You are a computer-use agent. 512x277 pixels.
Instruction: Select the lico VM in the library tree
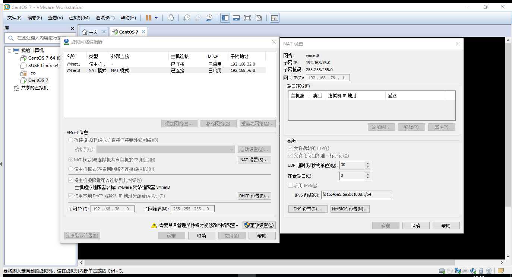32,73
